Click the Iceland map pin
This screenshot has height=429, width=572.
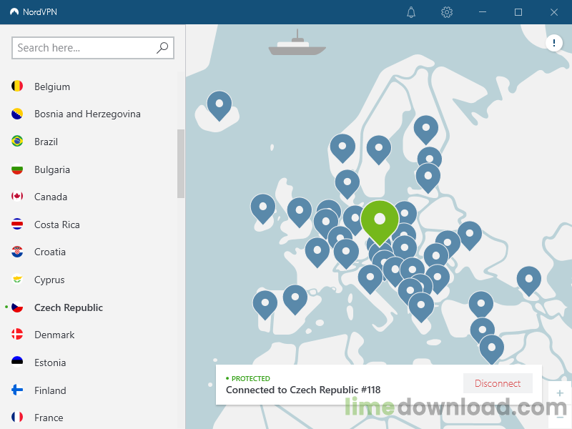pos(220,105)
